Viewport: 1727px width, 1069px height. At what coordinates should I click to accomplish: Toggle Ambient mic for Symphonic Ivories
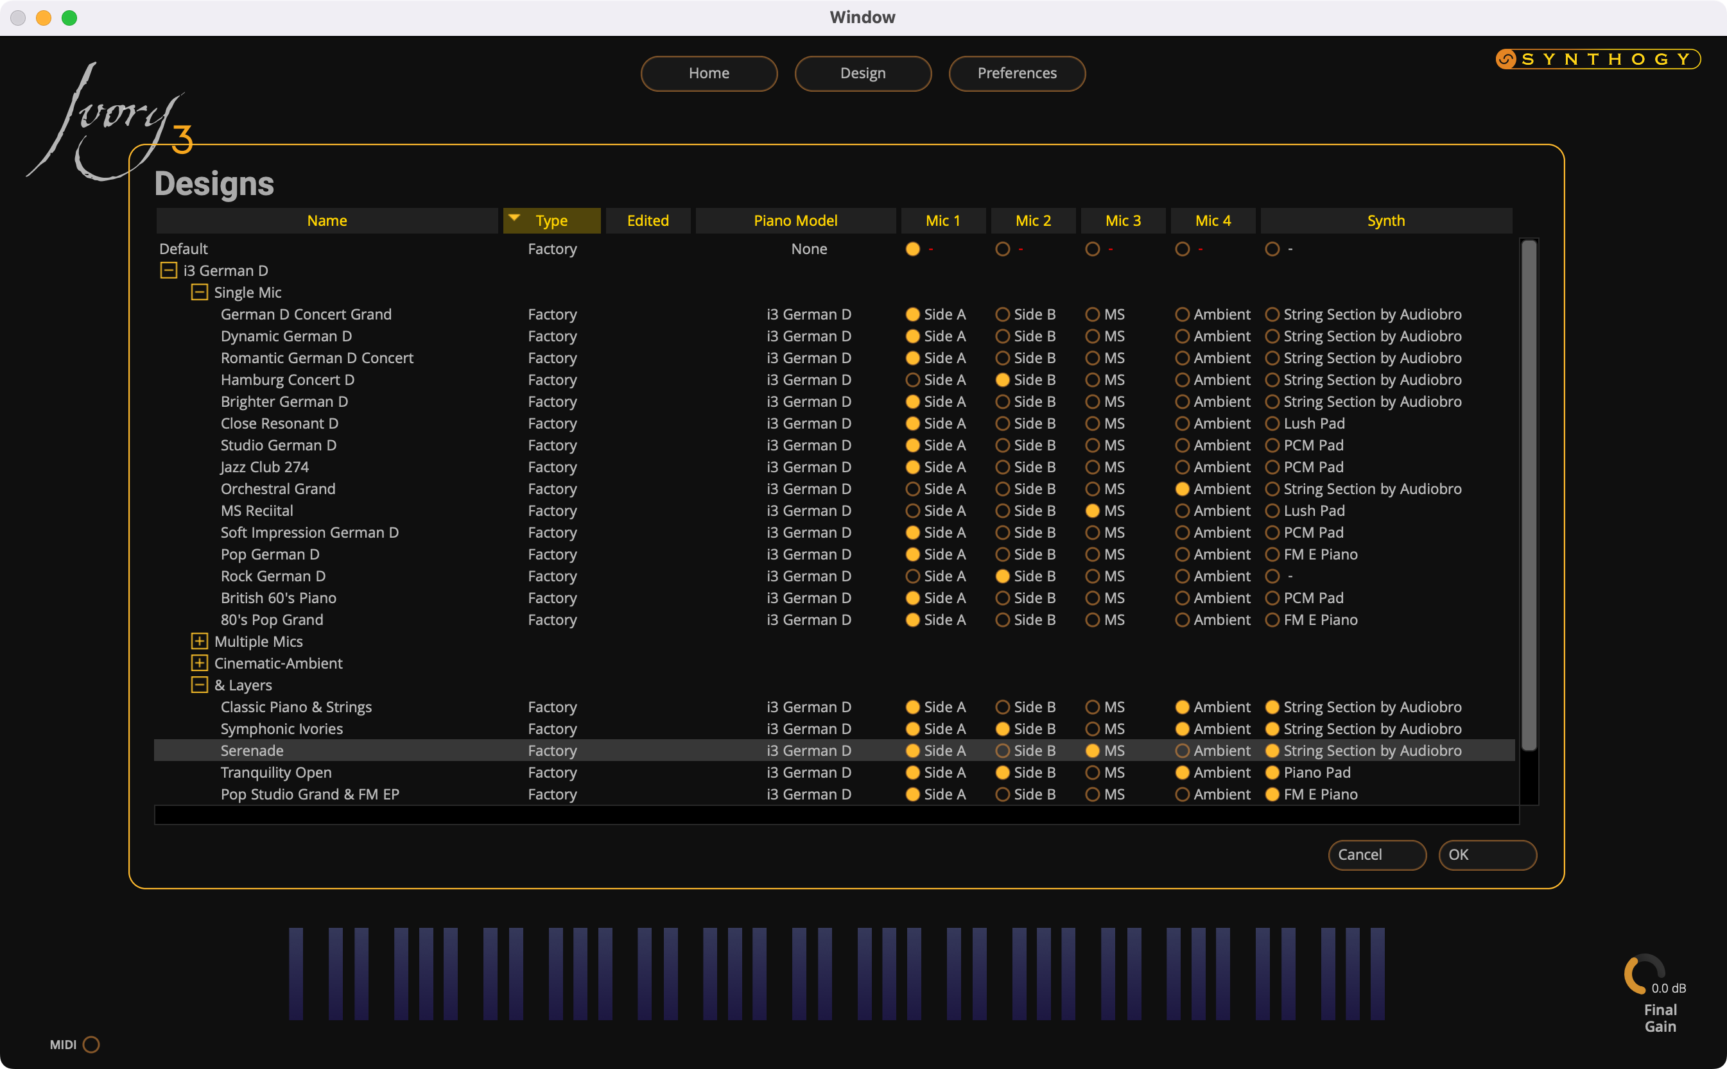click(1182, 729)
